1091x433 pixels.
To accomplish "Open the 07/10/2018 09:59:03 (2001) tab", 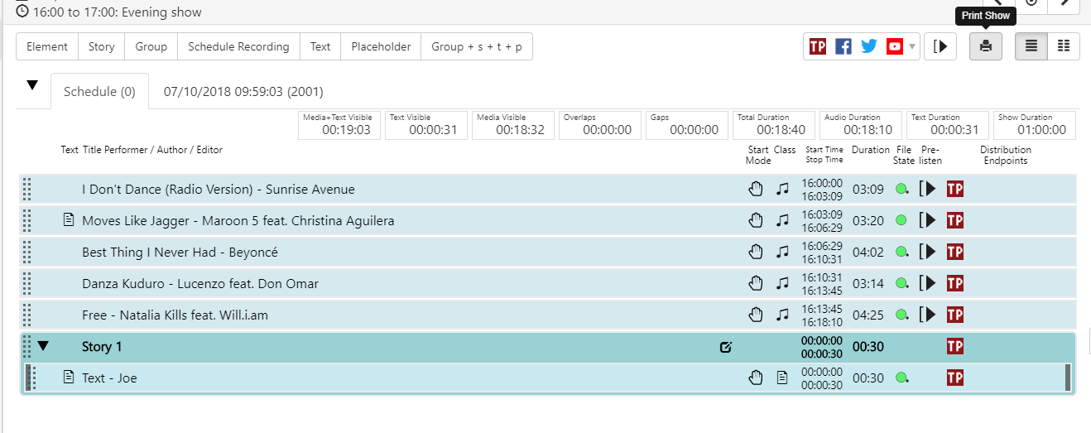I will tap(243, 92).
